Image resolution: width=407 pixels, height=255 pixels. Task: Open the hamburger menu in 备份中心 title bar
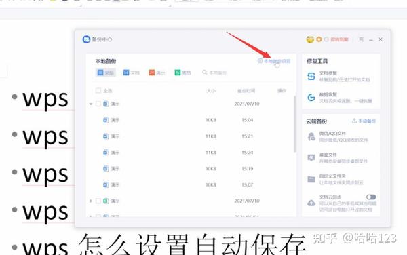tap(361, 39)
